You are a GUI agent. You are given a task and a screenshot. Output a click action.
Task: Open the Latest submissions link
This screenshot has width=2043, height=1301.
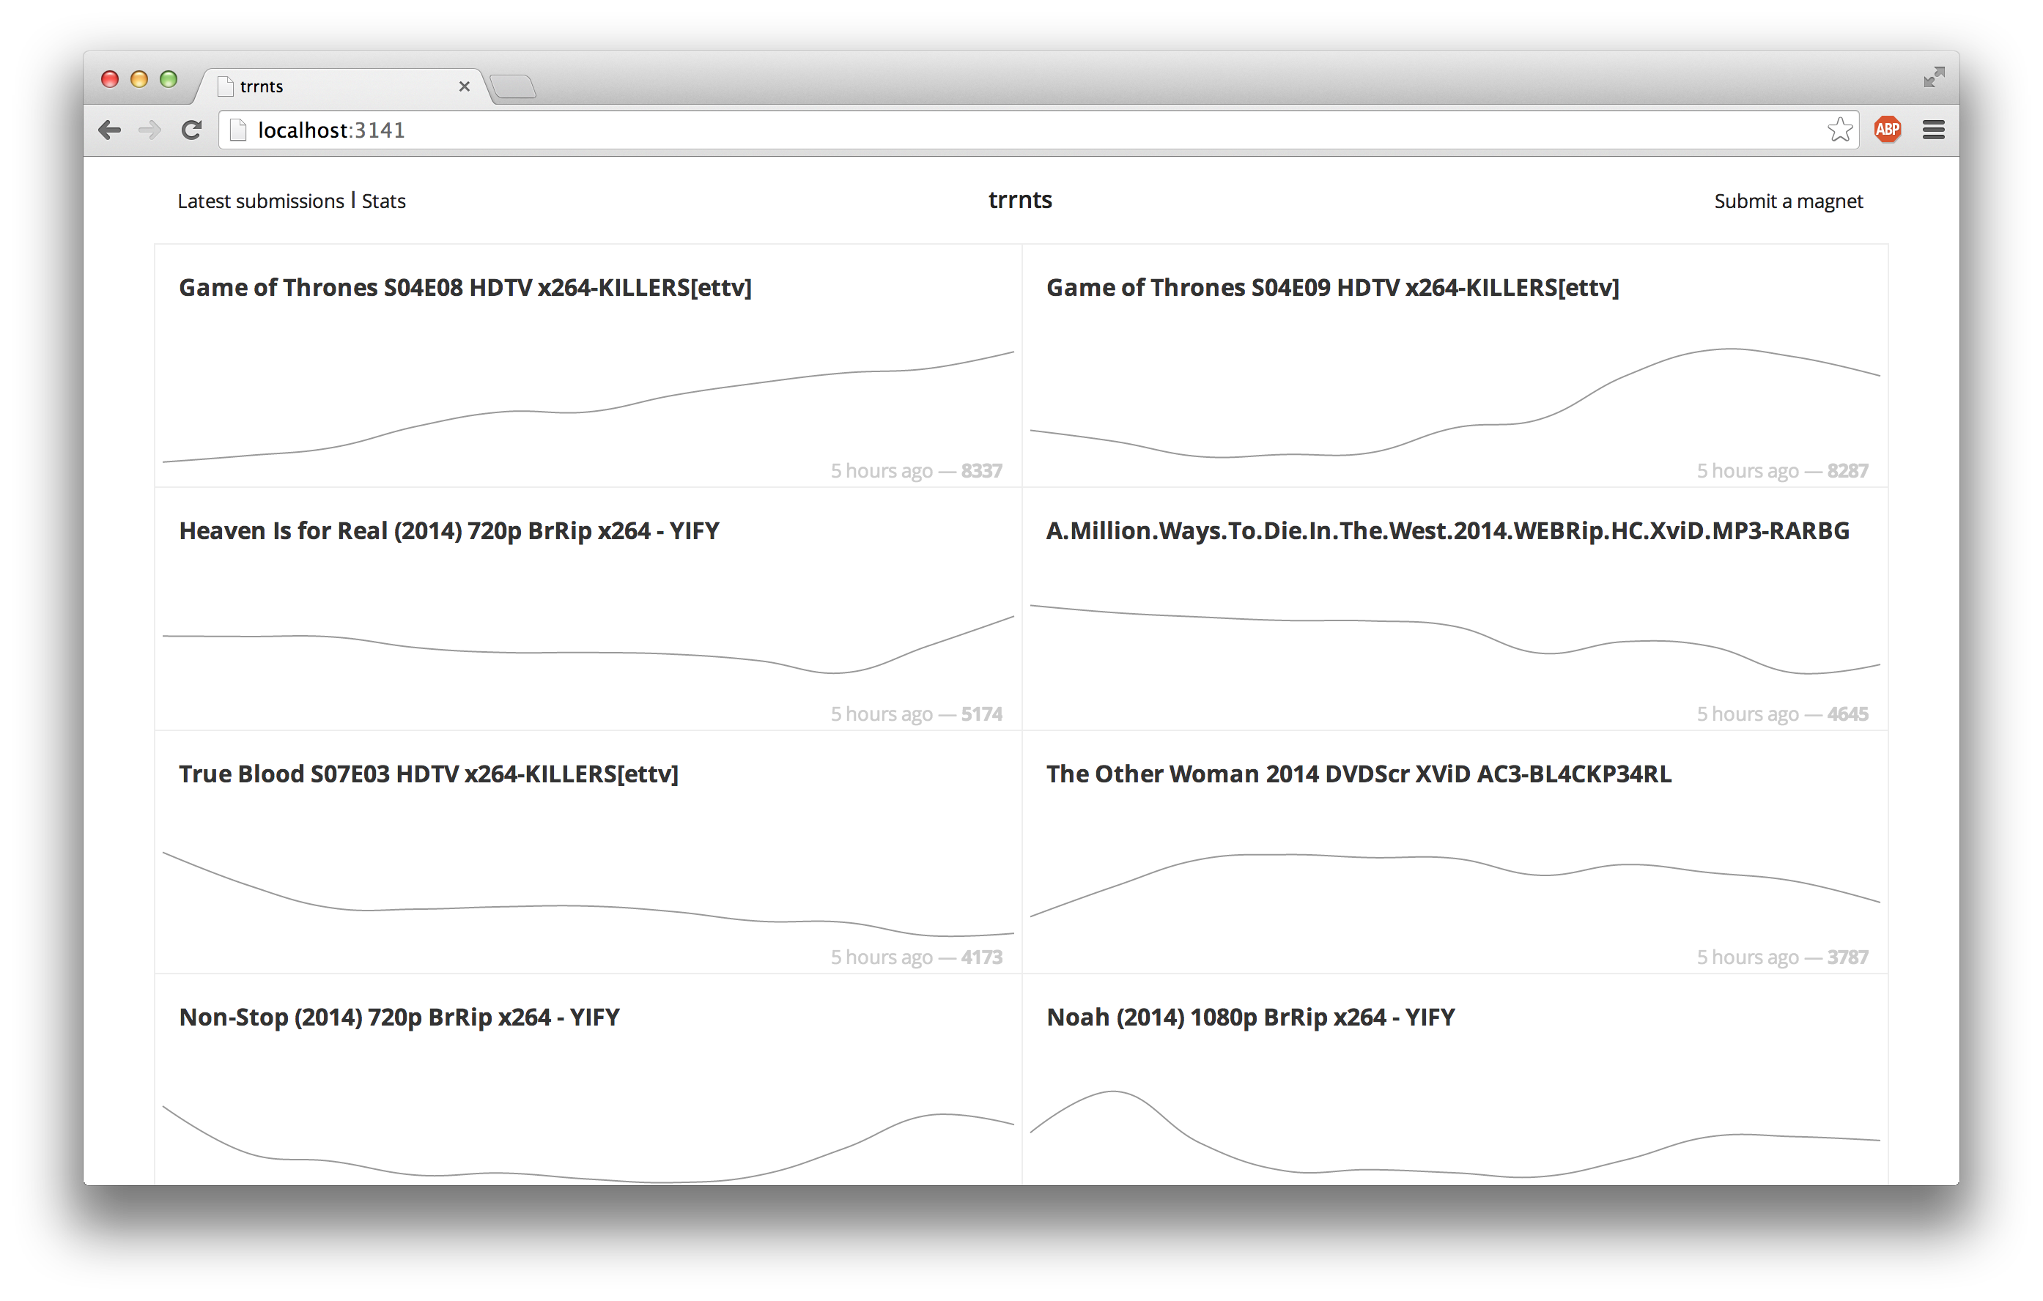260,201
